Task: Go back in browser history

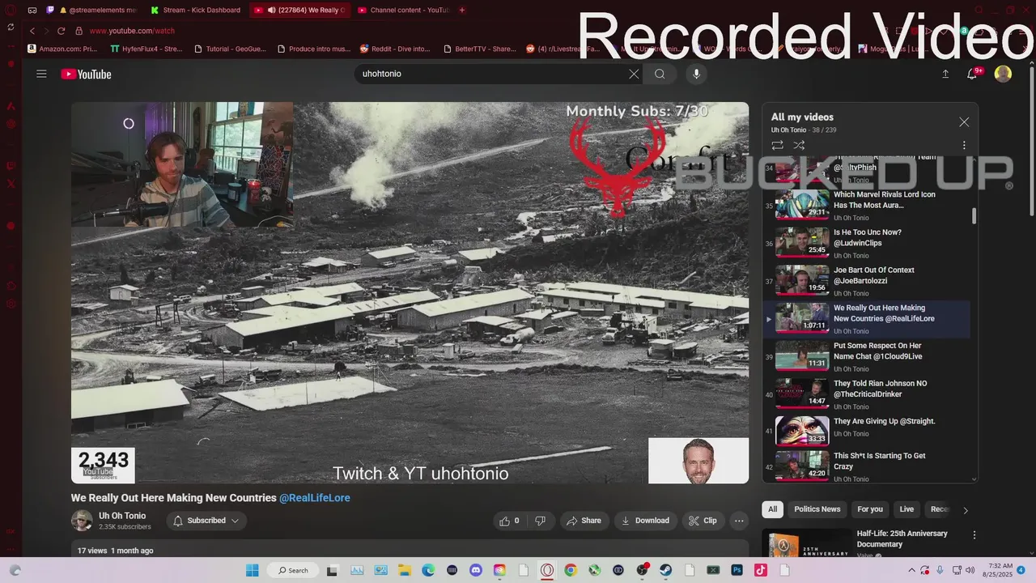Action: pyautogui.click(x=32, y=31)
